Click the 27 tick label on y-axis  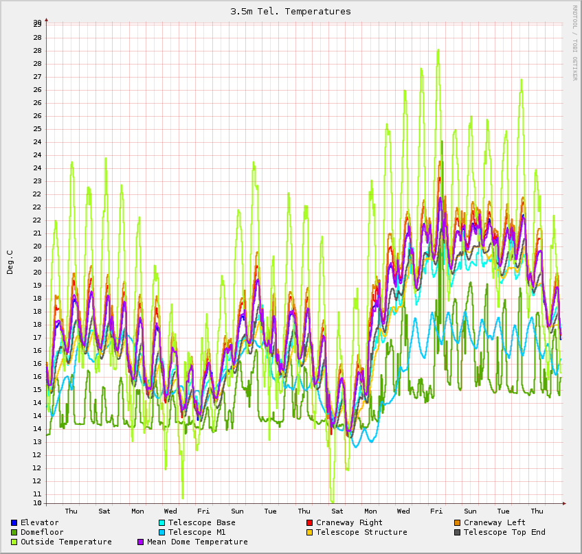(x=37, y=77)
